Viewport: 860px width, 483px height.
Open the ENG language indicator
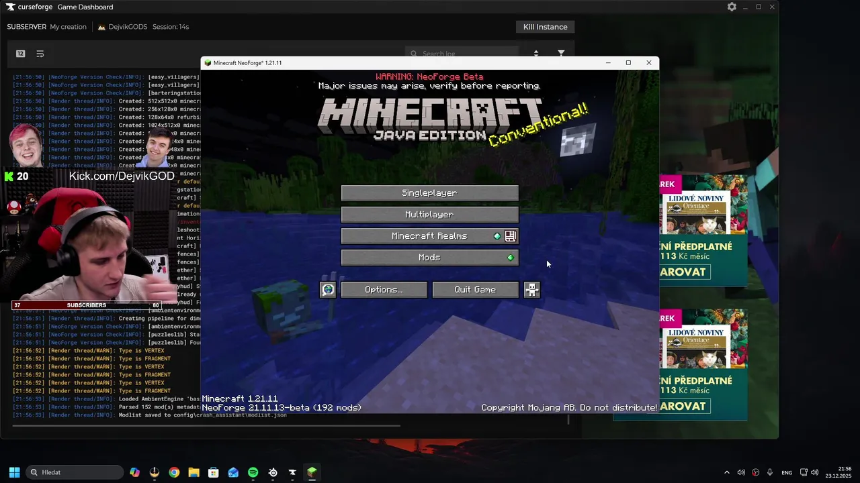coord(787,472)
